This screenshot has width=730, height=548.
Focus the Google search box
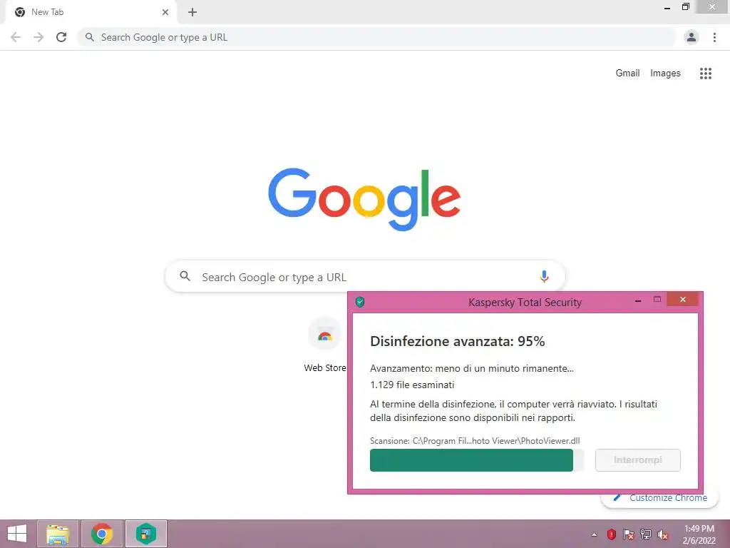tap(366, 276)
